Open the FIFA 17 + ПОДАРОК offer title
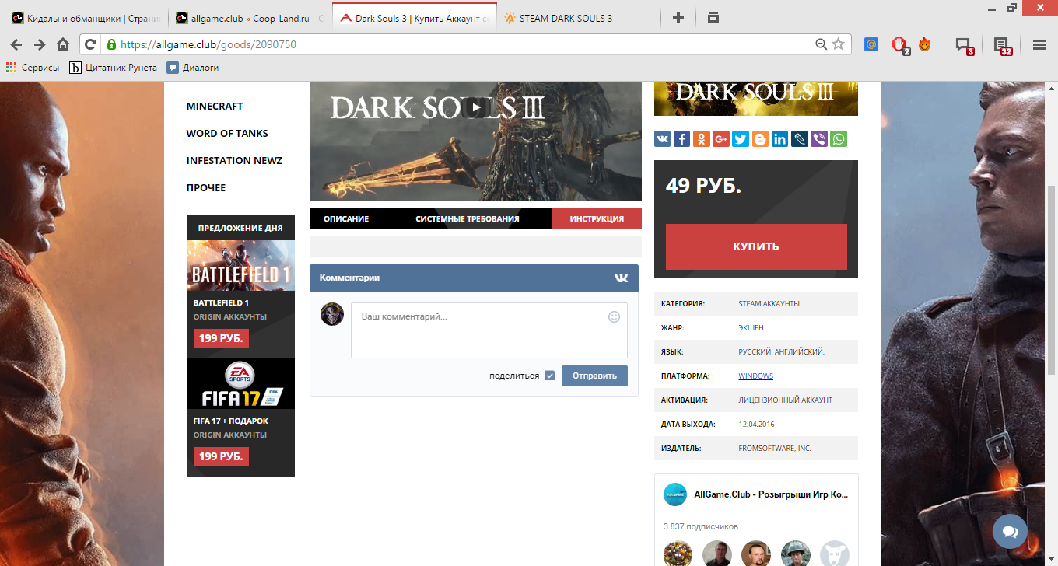1058x566 pixels. click(x=231, y=421)
